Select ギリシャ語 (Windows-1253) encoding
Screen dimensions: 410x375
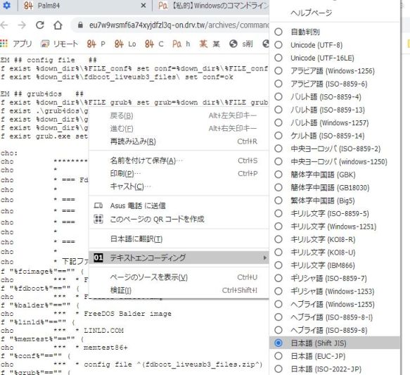click(335, 291)
